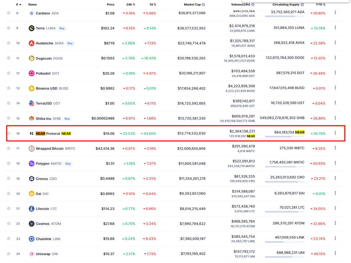The image size is (351, 263).
Task: Open three-dot menu for Terra
Action: pyautogui.click(x=335, y=27)
